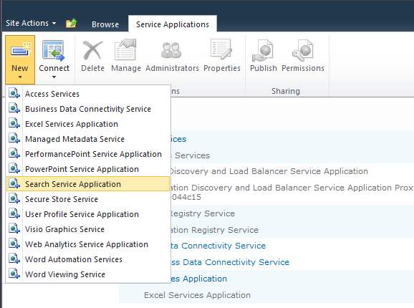Screen dimensions: 414x308
Task: Choose Word Automation Services menu item
Action: [x=88, y=259]
